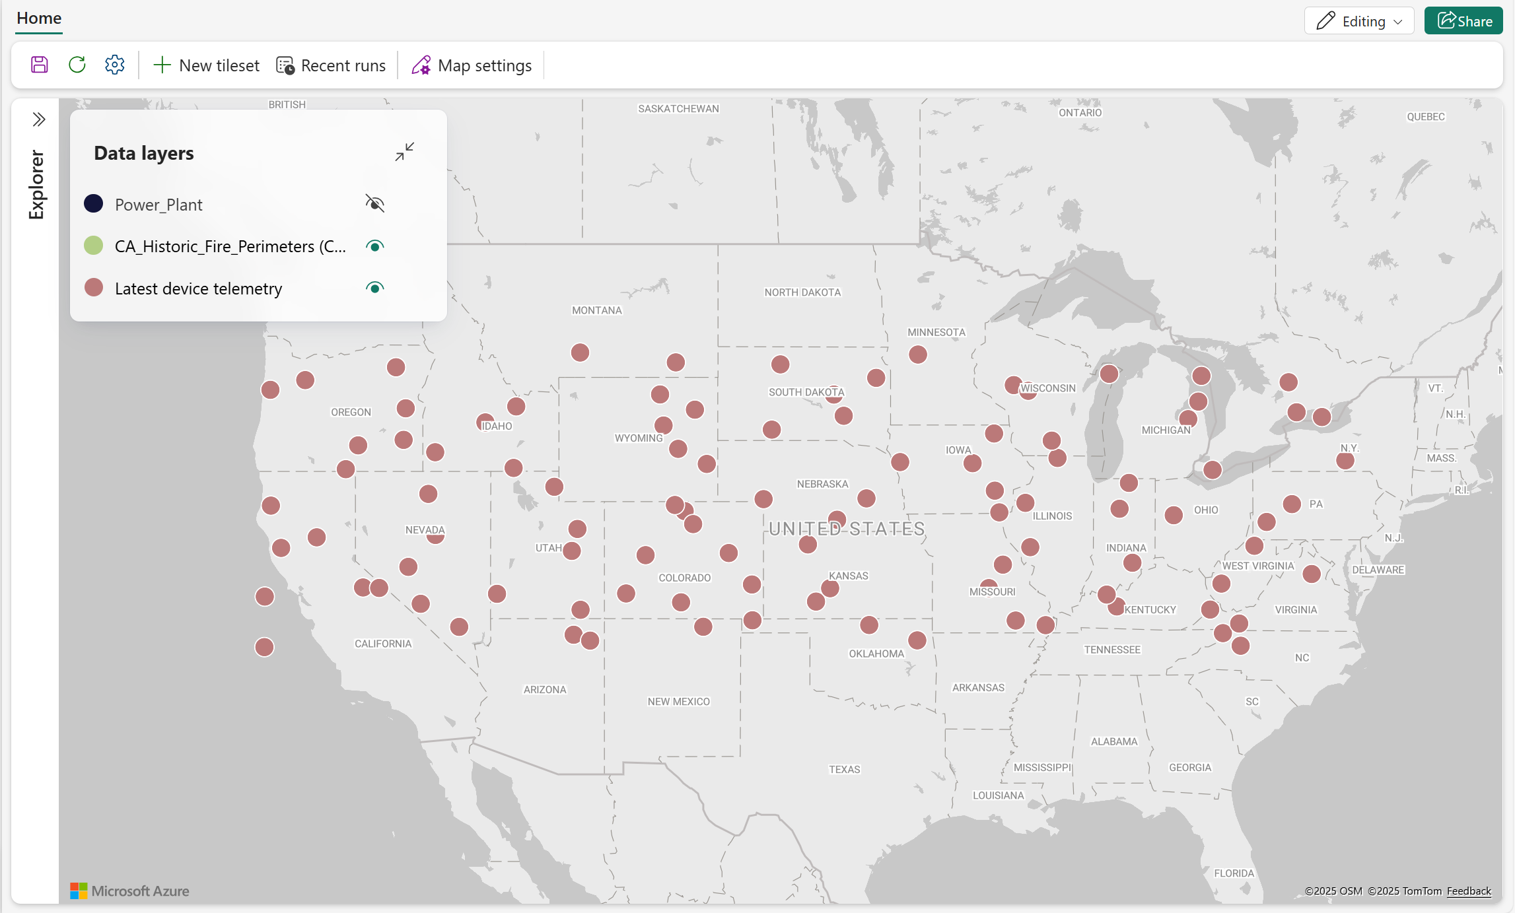Screen dimensions: 1515x913
Task: Click the Save icon in the toolbar
Action: point(40,65)
